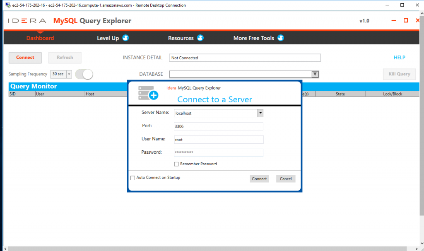Select the Level Up menu item
This screenshot has width=424, height=251.
[x=107, y=38]
